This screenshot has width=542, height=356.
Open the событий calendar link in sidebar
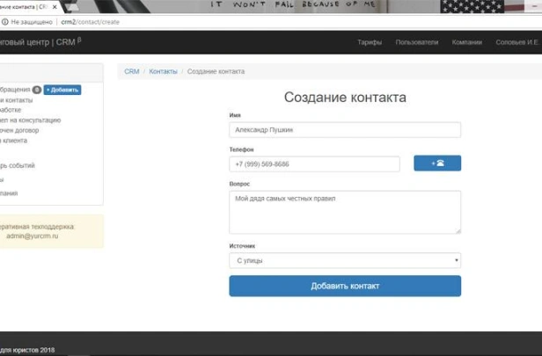(19, 165)
